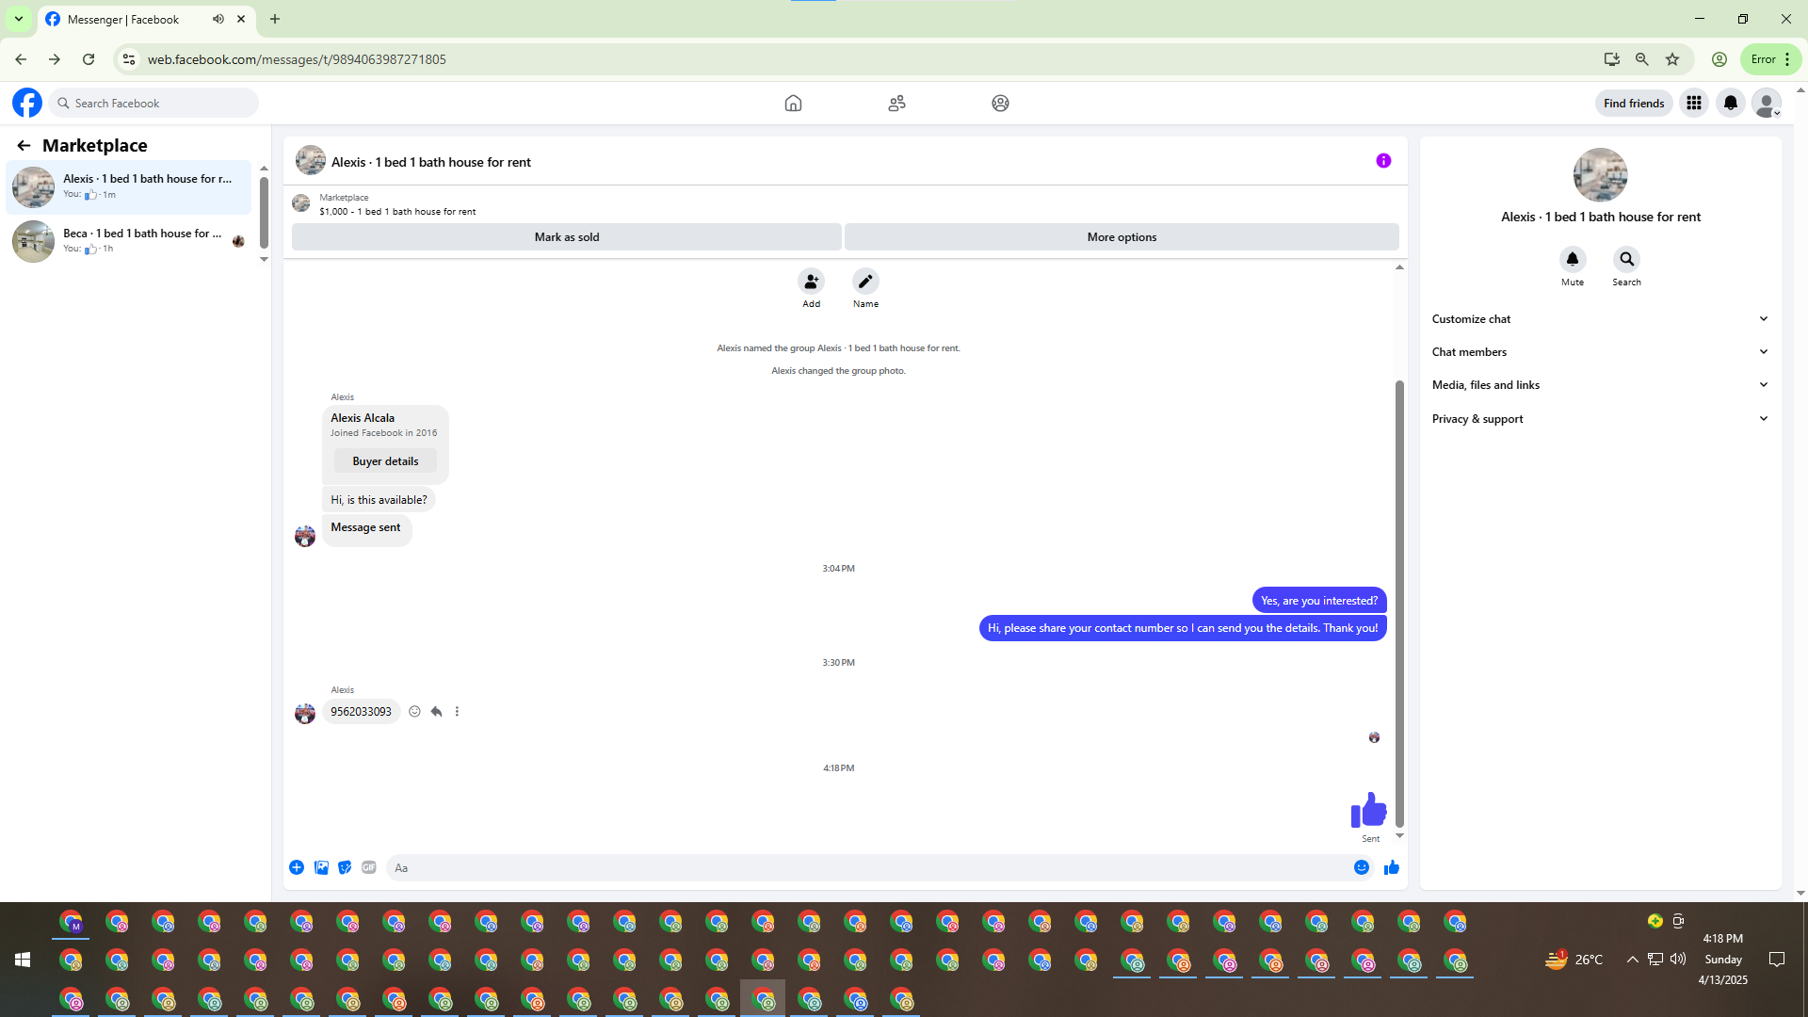Viewport: 1808px width, 1017px height.
Task: Attach a photo via image icon
Action: pos(321,867)
